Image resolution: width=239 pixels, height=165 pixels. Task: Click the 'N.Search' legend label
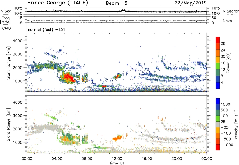click(231, 11)
